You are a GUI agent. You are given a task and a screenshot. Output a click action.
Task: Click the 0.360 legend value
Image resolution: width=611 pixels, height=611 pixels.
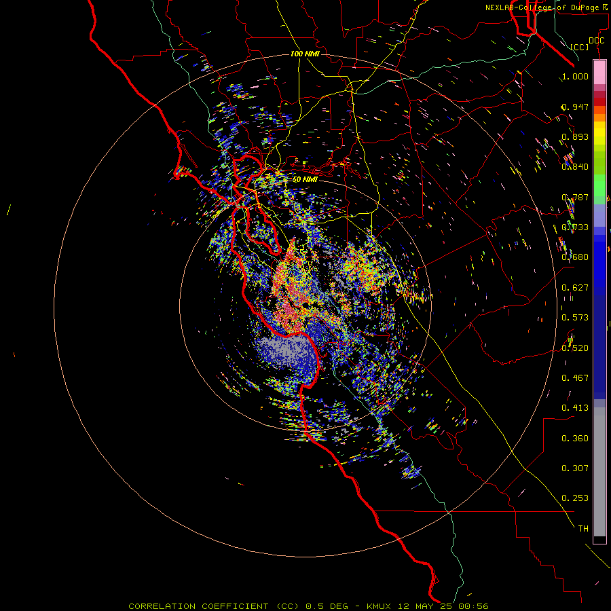575,439
